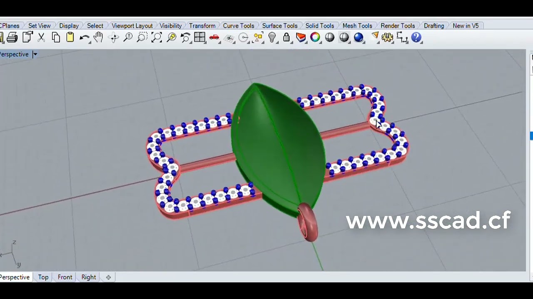Open the Viewport Layout toolbar tab

132,26
